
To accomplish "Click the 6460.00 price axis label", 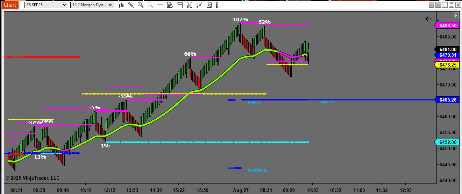I will (448, 117).
